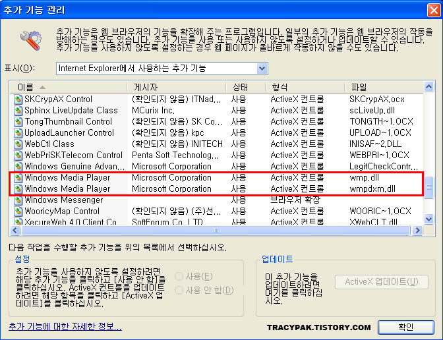Open the 표시 add-on filter dropdown

pyautogui.click(x=262, y=69)
